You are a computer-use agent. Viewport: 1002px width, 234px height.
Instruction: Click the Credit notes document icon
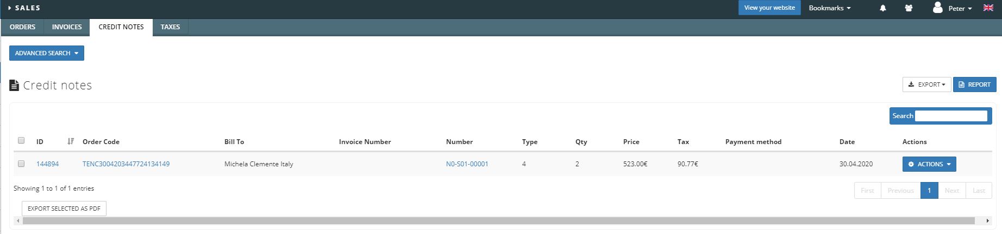(14, 86)
